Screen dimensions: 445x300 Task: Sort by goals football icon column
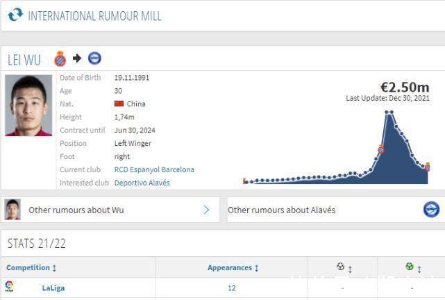(344, 267)
